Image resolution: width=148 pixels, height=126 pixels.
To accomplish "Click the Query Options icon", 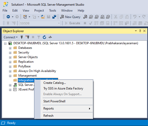I will click(x=102, y=23).
